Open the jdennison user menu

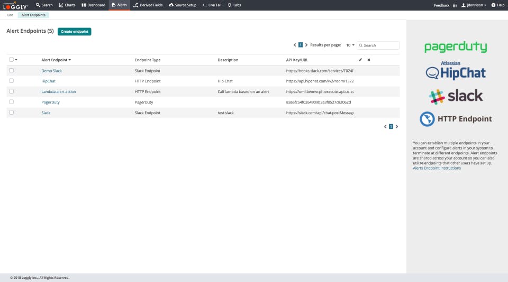click(474, 5)
